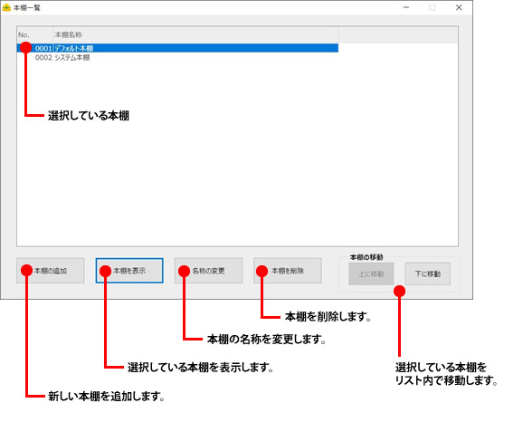Move shelf down with 下に移動
The width and height of the screenshot is (523, 422).
click(428, 273)
